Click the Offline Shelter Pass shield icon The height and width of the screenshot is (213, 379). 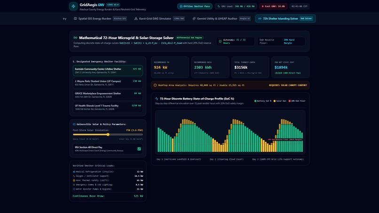click(x=181, y=6)
